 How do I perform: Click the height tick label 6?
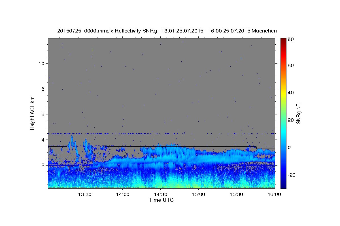(x=42, y=114)
